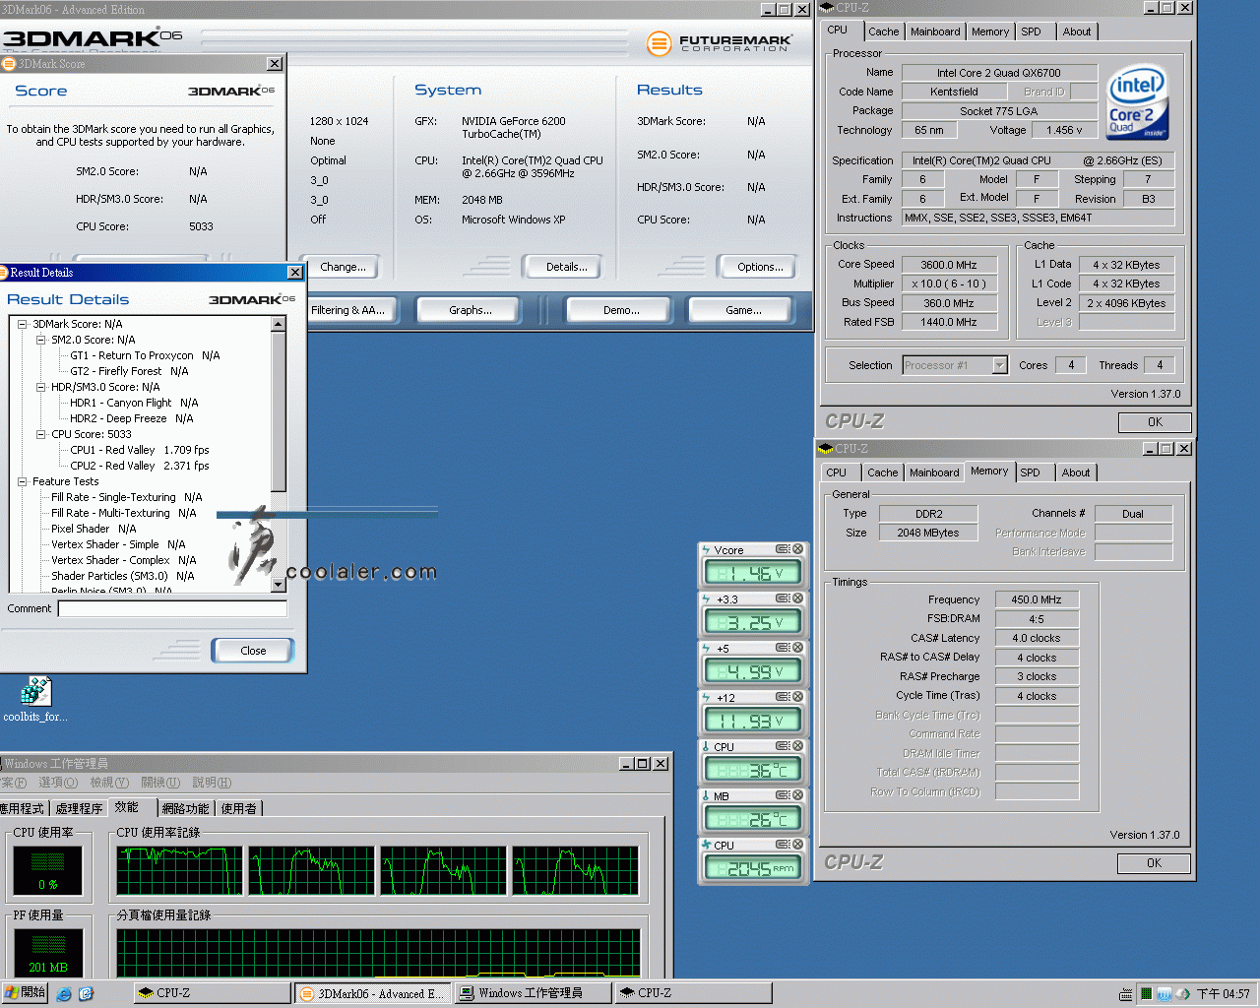Close the MB 26°C temperature widget
Image resolution: width=1260 pixels, height=1008 pixels.
pyautogui.click(x=798, y=795)
